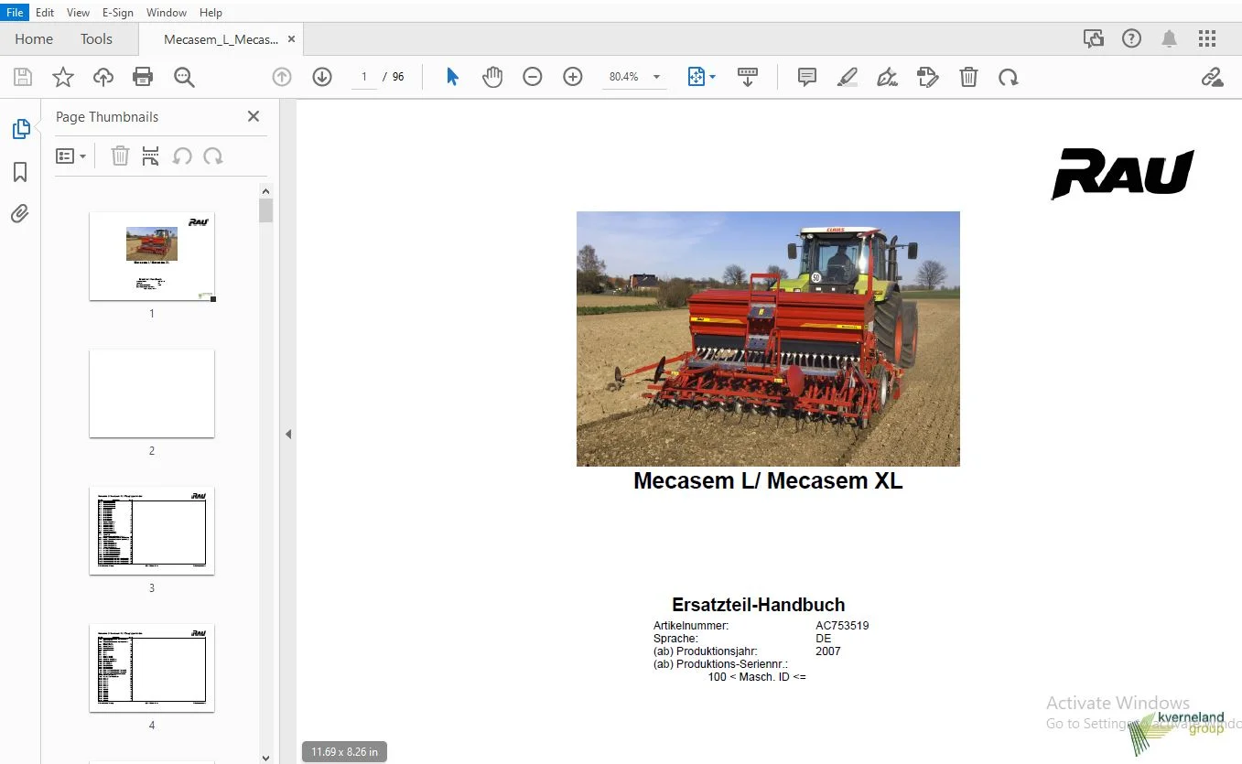Open the sign document pen tool
1242x764 pixels.
(887, 78)
